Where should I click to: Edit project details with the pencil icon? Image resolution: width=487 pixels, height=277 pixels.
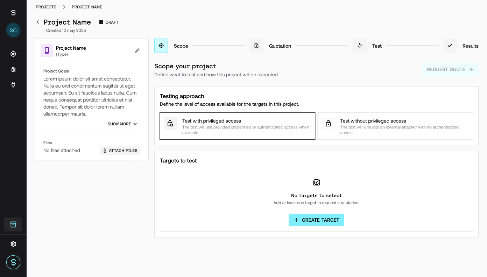pyautogui.click(x=137, y=50)
